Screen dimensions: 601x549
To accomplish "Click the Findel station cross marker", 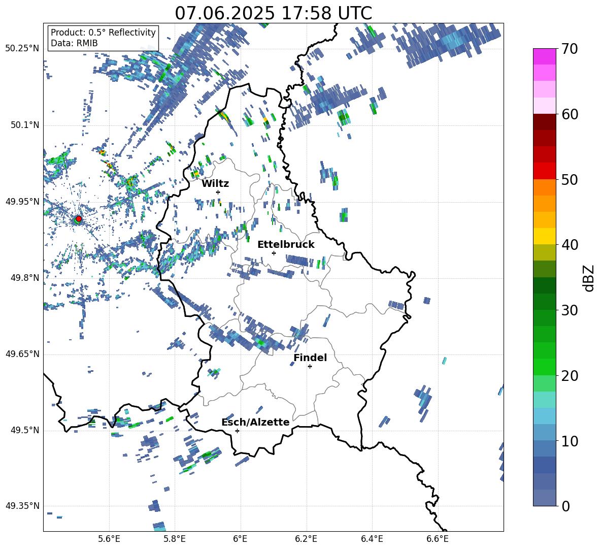I will pos(310,367).
